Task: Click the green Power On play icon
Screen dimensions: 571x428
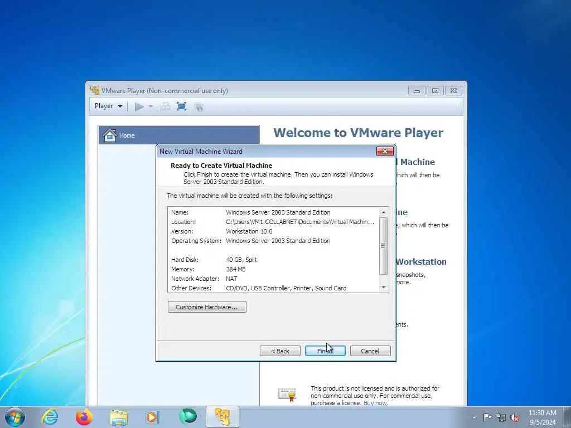Action: pos(139,106)
